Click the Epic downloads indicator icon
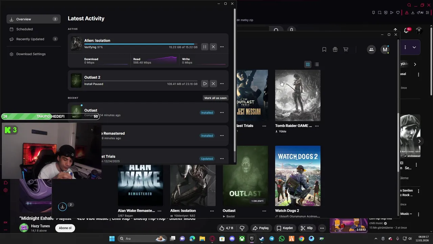433x244 pixels. point(62,206)
